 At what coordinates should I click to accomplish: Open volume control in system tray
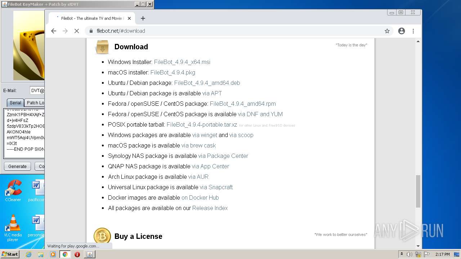pos(410,254)
